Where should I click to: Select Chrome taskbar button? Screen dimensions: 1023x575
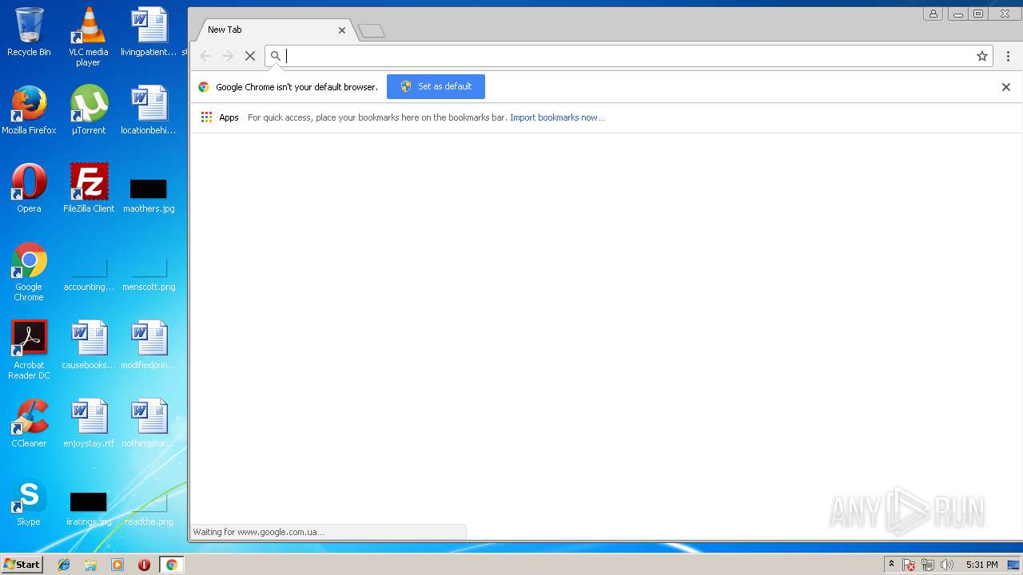(171, 565)
